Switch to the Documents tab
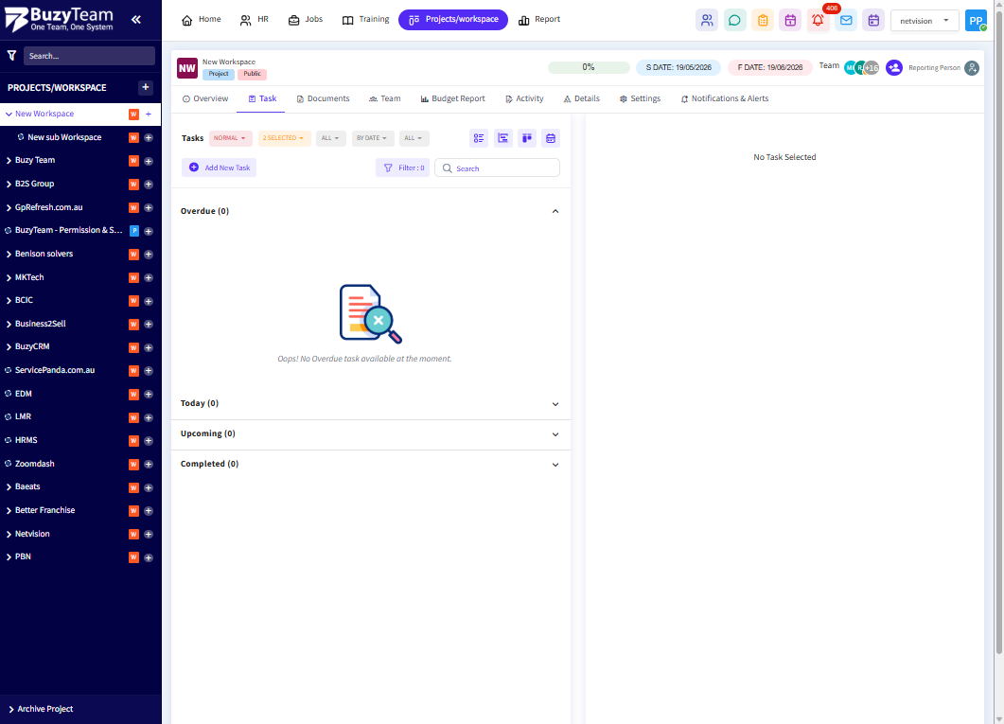Image resolution: width=1004 pixels, height=724 pixels. pos(323,98)
